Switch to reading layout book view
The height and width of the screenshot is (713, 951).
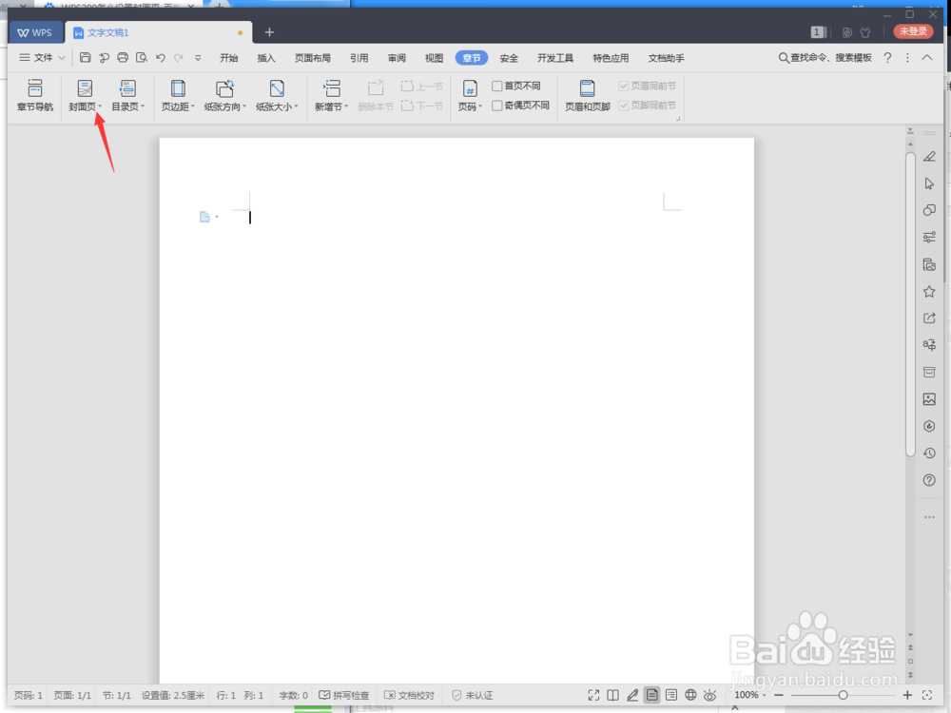(613, 695)
